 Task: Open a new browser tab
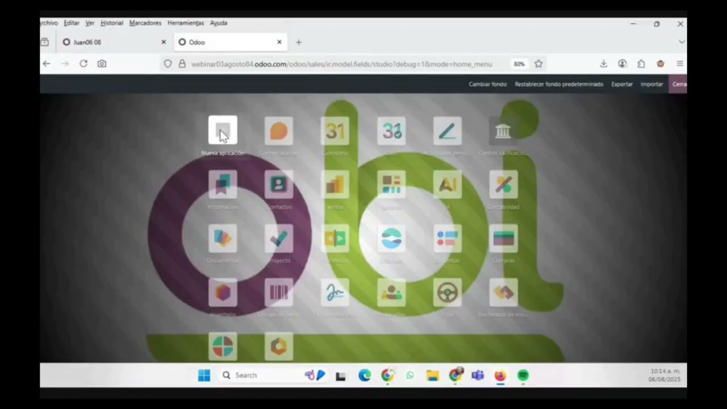(x=299, y=42)
